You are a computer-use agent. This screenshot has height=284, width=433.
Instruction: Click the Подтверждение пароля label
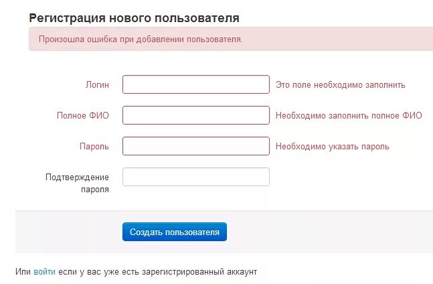pyautogui.click(x=78, y=183)
